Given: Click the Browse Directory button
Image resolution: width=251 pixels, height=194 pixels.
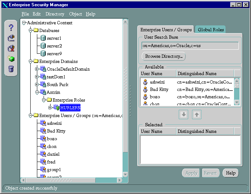Looking at the screenshot, I should click(164, 56).
